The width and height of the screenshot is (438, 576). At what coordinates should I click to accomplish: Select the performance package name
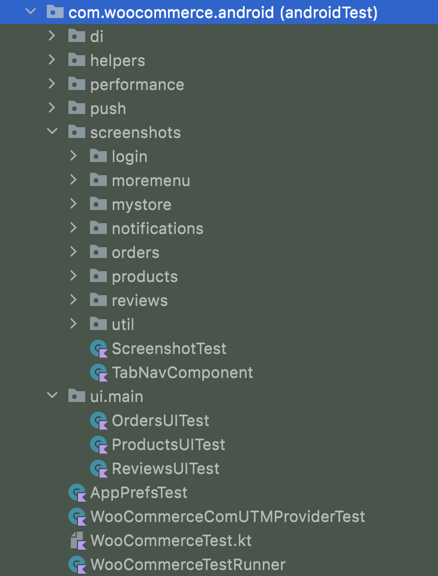pos(137,85)
